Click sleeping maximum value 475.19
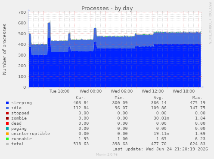The height and width of the screenshot is (159, 214). pos(198,103)
